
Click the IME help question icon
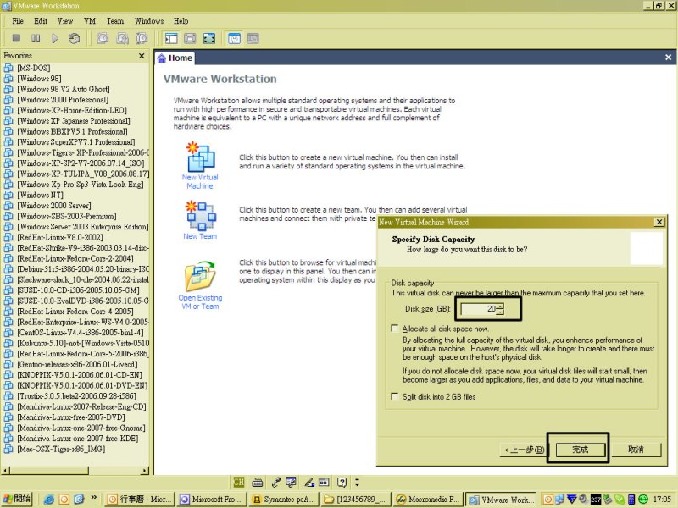(x=342, y=482)
